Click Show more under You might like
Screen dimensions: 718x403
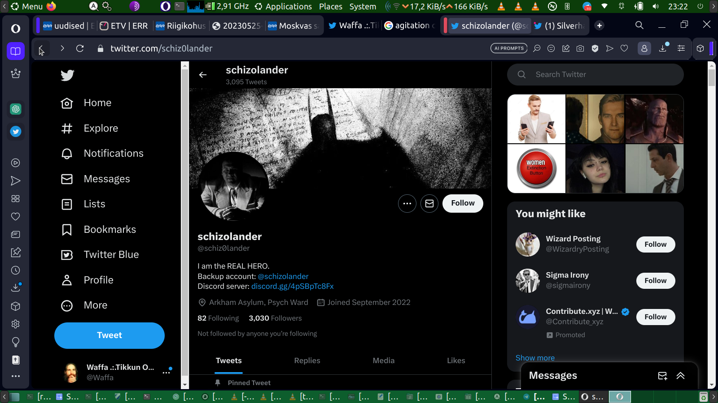pos(535,358)
